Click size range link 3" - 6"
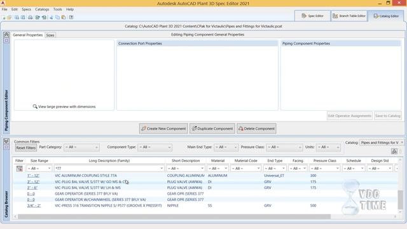The width and height of the screenshot is (407, 229). pyautogui.click(x=32, y=188)
